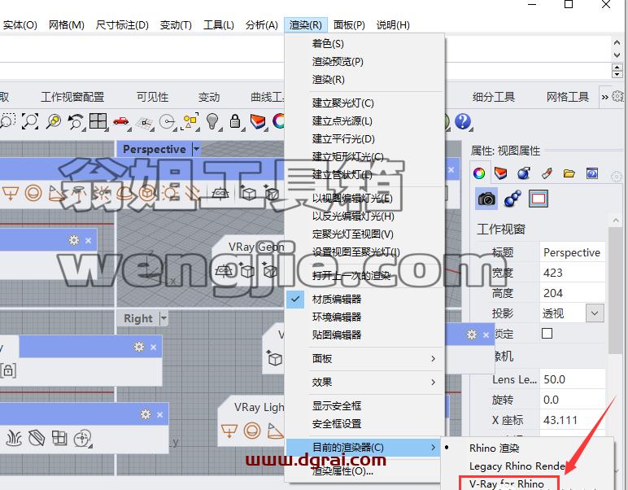The height and width of the screenshot is (490, 628).
Task: Toggle the 锁定 checkbox
Action: (547, 334)
